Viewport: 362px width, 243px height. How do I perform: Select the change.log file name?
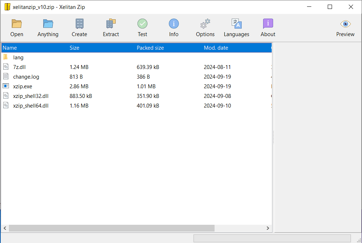(26, 77)
